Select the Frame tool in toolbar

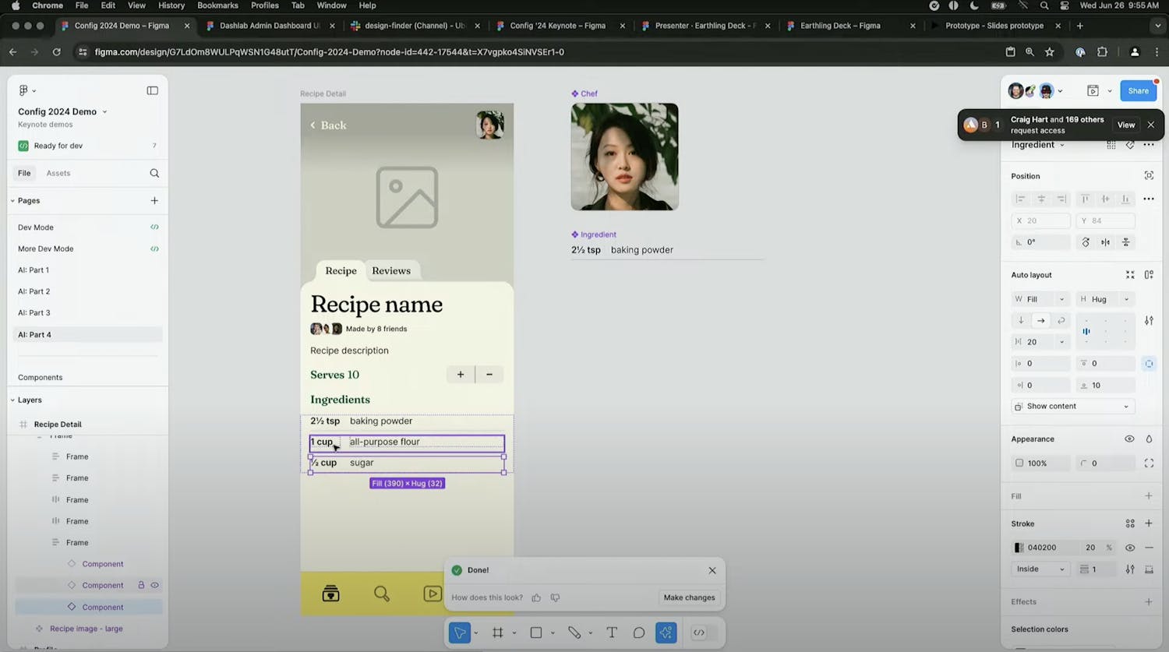(x=498, y=633)
